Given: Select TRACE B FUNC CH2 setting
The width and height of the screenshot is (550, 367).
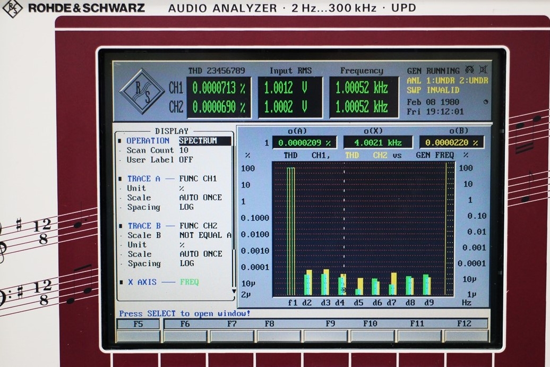Looking at the screenshot, I should (198, 226).
